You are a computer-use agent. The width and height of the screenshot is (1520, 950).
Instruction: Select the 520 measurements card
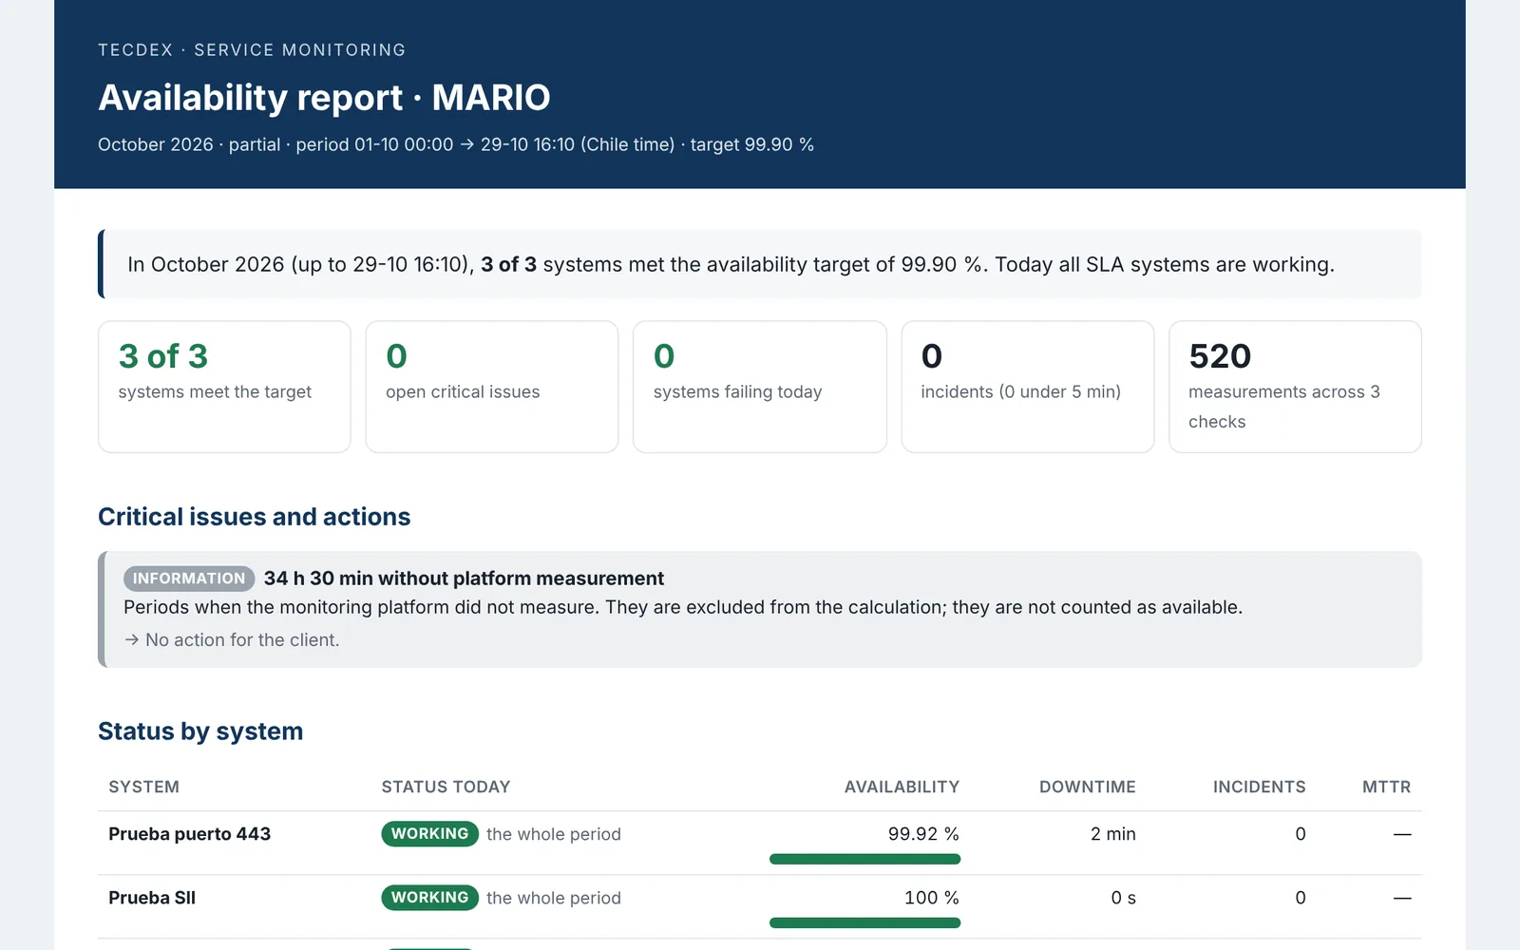tap(1295, 387)
